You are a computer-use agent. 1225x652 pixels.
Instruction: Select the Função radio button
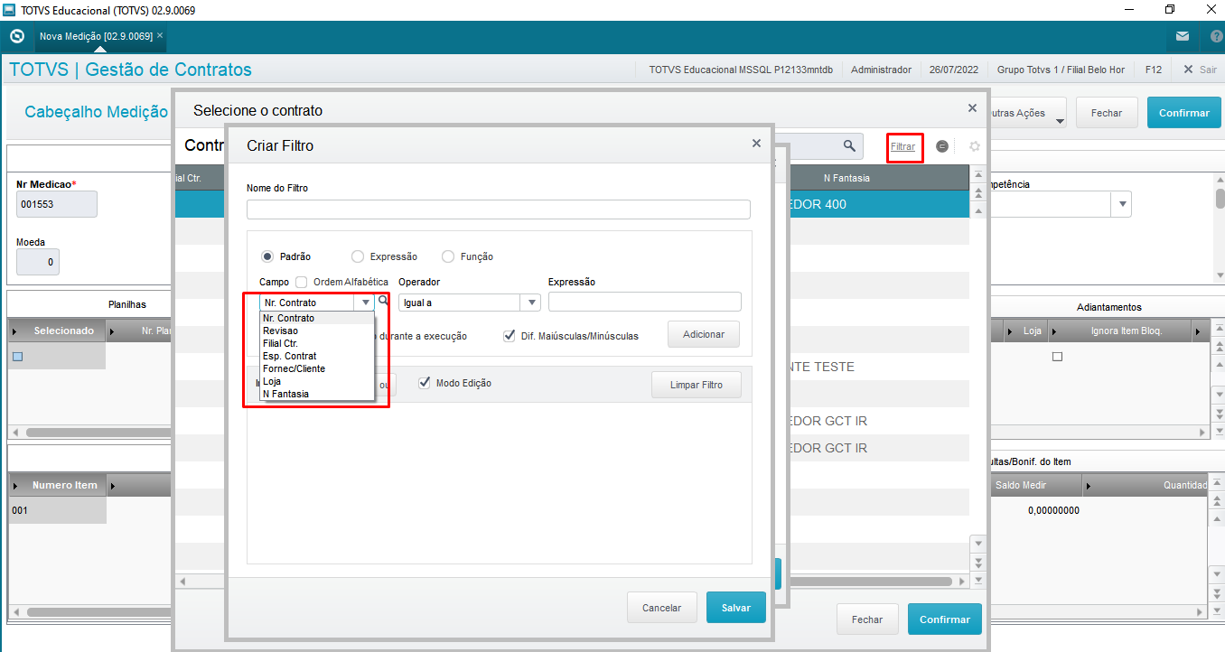(x=448, y=256)
